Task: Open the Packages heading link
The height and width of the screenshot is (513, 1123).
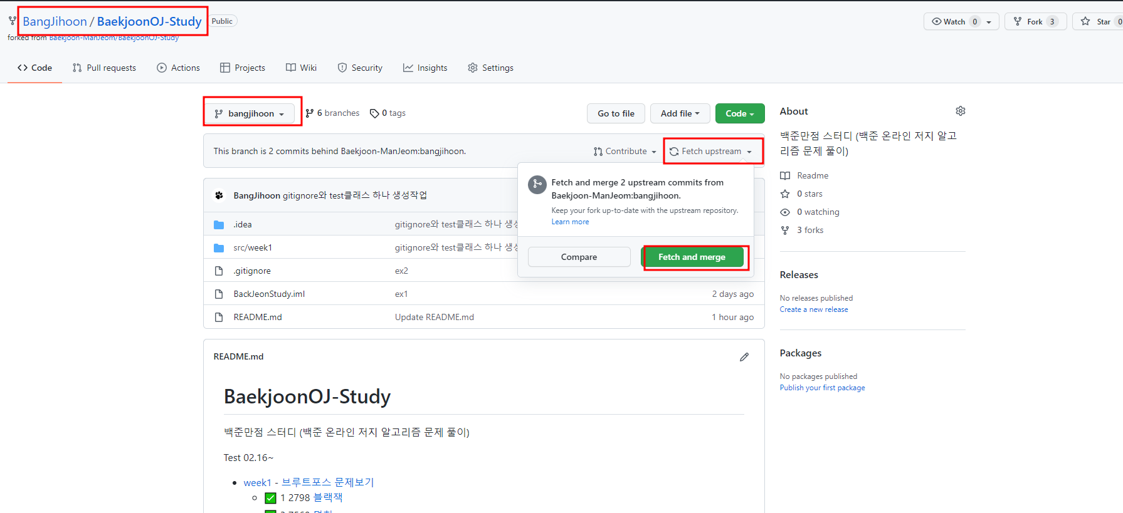Action: (801, 353)
